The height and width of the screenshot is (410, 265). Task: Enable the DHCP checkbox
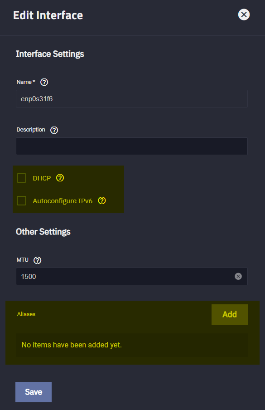pyautogui.click(x=21, y=178)
